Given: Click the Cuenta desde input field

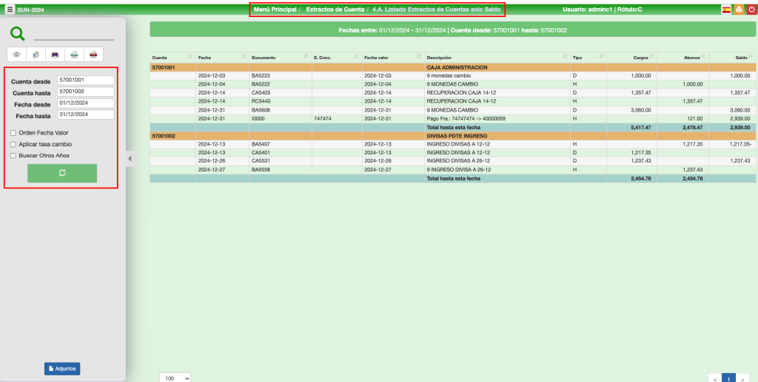Looking at the screenshot, I should pyautogui.click(x=85, y=80).
